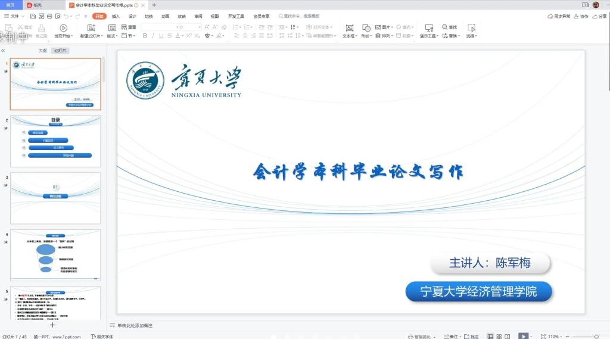Switch to slide sorter view button
Viewport: 610px width, 339px height.
[499, 336]
